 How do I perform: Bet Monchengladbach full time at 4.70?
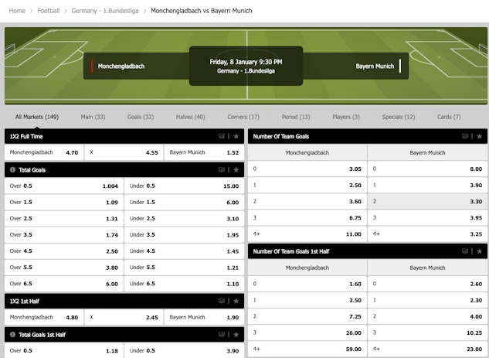click(x=44, y=152)
